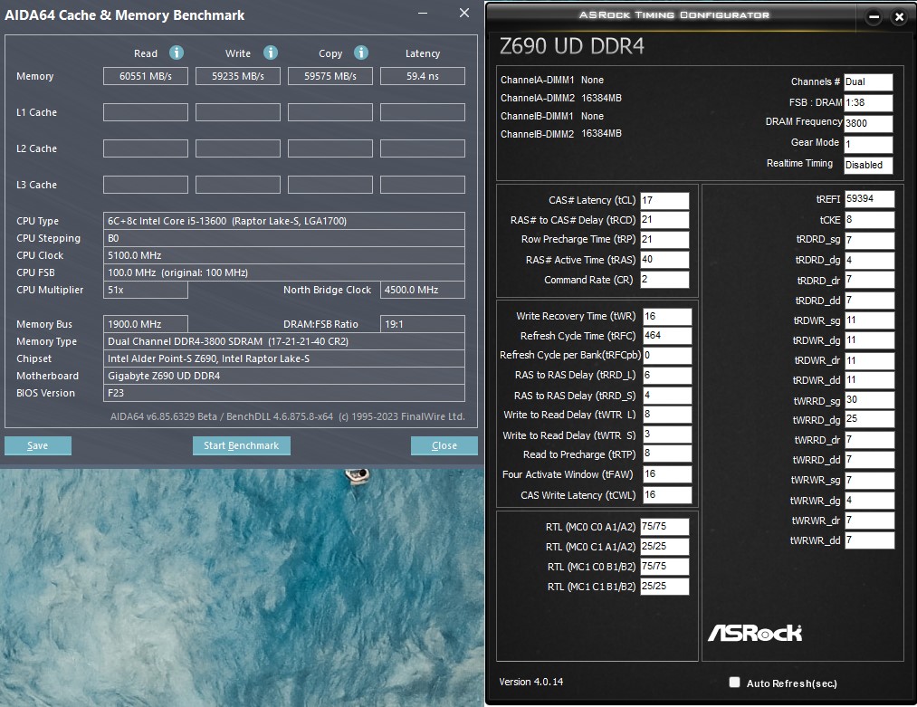The image size is (917, 707).
Task: Click the tWTR_L value field
Action: [x=667, y=415]
